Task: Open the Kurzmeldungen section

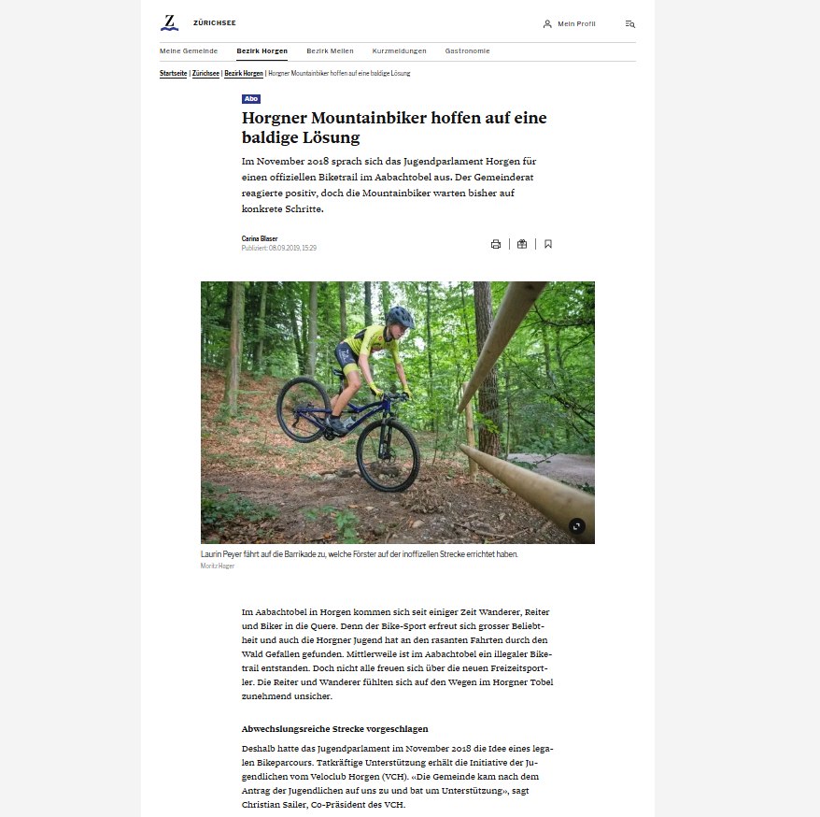Action: 399,50
